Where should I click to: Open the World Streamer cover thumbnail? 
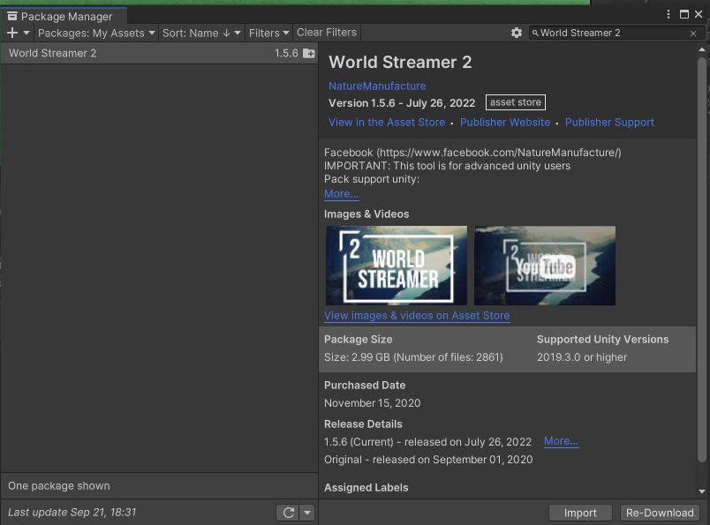(x=397, y=266)
